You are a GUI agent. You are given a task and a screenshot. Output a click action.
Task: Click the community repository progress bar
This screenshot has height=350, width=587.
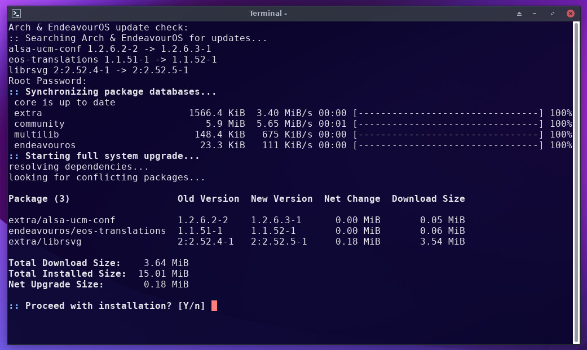[x=448, y=124]
